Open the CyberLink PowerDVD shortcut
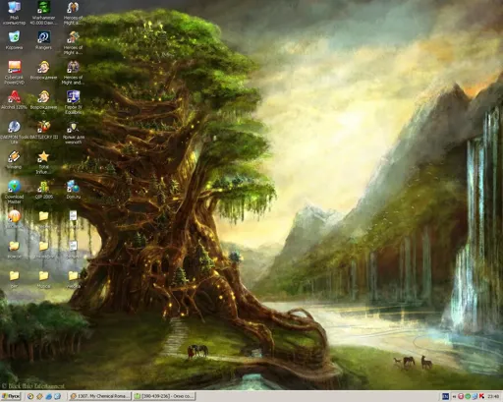 pyautogui.click(x=15, y=72)
